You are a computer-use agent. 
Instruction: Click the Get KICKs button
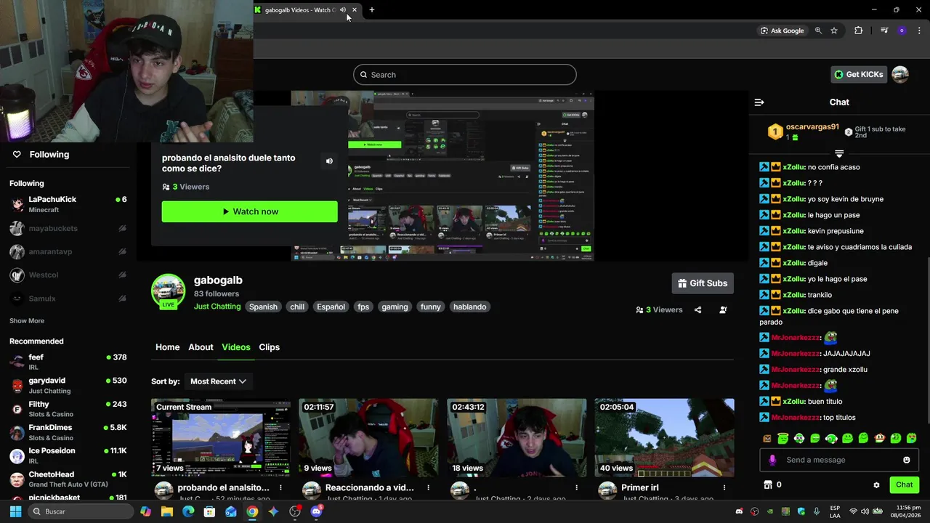pos(859,74)
